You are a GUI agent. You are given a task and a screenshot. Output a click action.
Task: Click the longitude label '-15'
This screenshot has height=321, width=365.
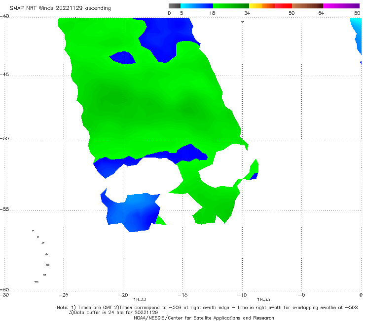(182, 295)
